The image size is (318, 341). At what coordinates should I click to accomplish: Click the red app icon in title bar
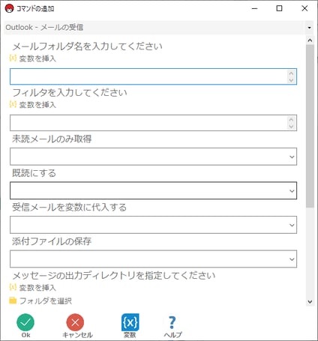[9, 8]
